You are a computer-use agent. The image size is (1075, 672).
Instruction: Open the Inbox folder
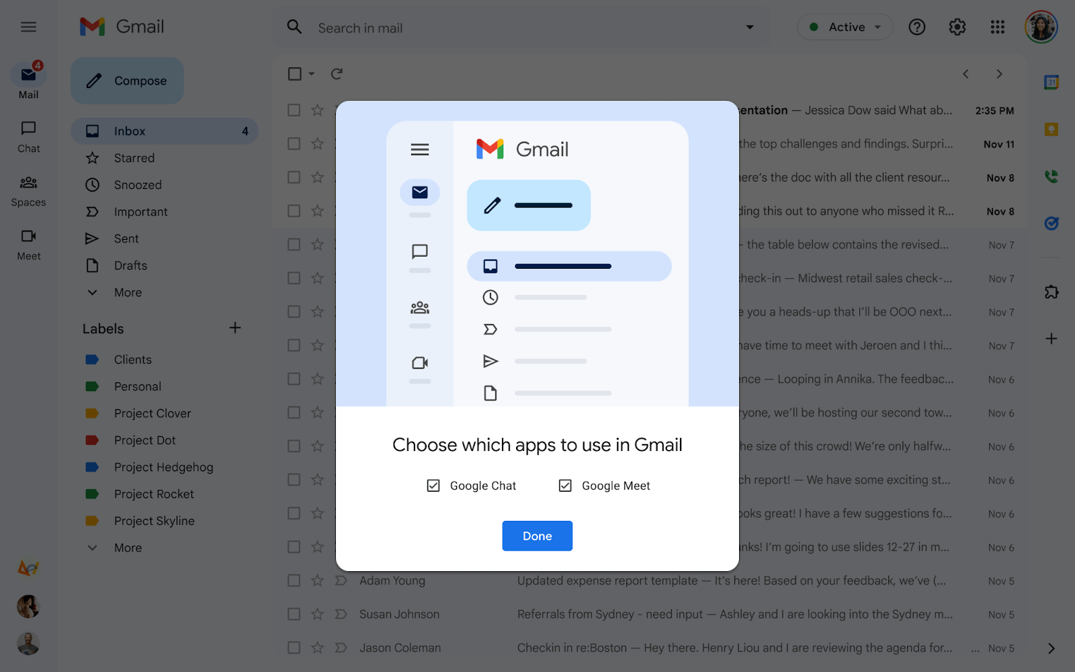coord(129,130)
